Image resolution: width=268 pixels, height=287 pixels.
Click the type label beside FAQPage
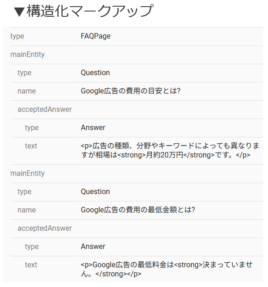(x=17, y=36)
